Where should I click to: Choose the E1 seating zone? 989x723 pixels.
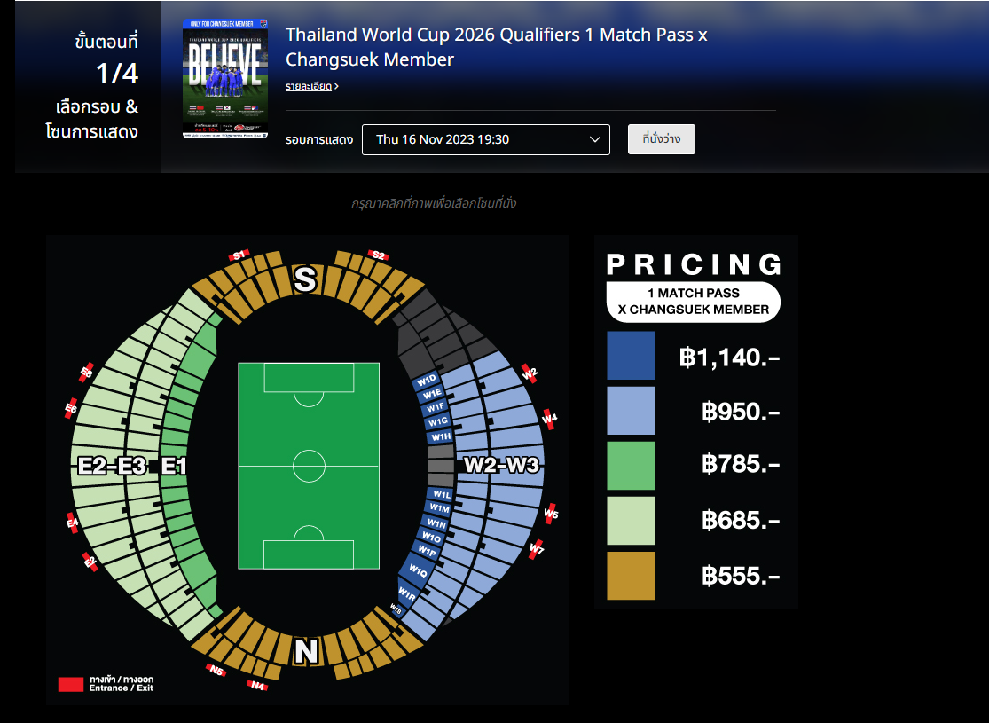tap(174, 466)
